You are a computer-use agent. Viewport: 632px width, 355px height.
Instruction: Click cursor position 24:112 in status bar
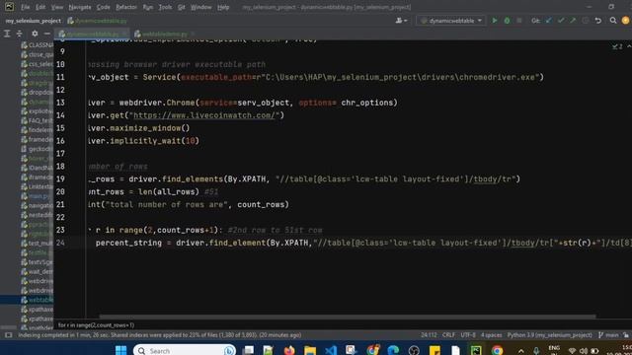[429, 335]
